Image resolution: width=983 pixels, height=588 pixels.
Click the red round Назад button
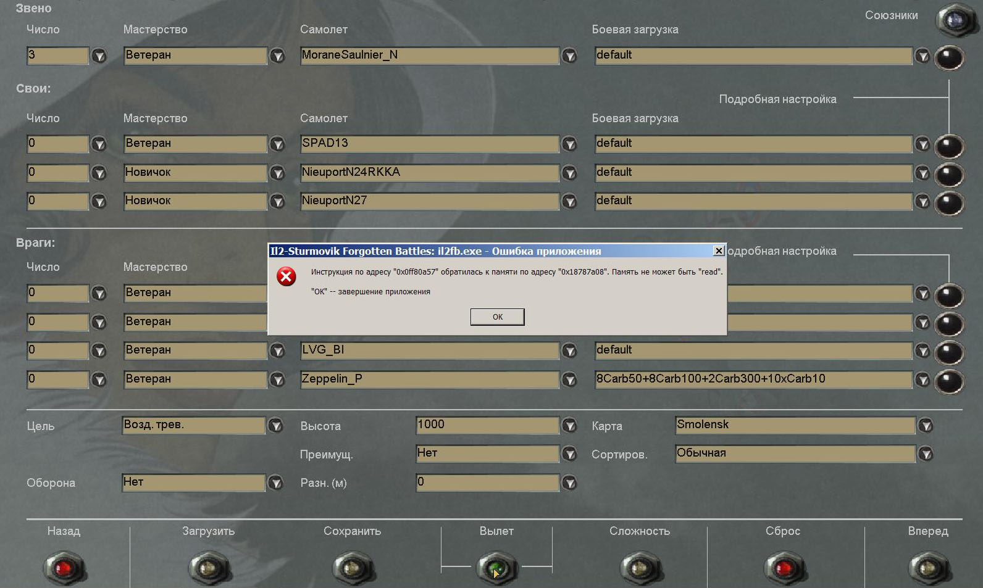(x=64, y=568)
